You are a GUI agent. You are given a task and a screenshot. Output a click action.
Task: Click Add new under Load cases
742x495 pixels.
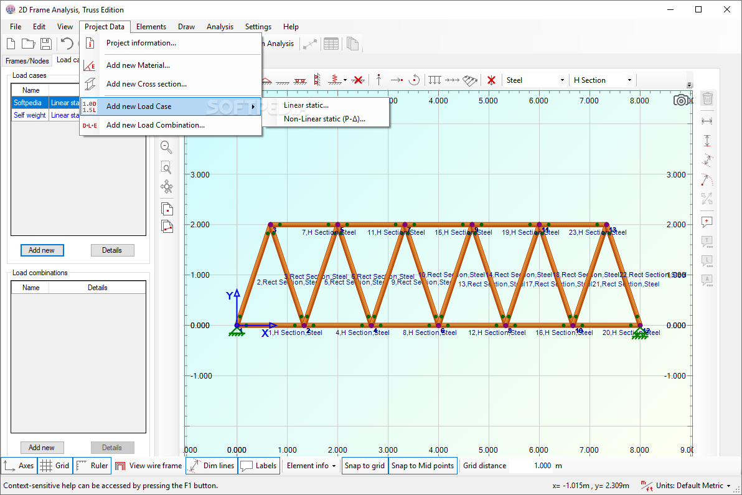(42, 250)
